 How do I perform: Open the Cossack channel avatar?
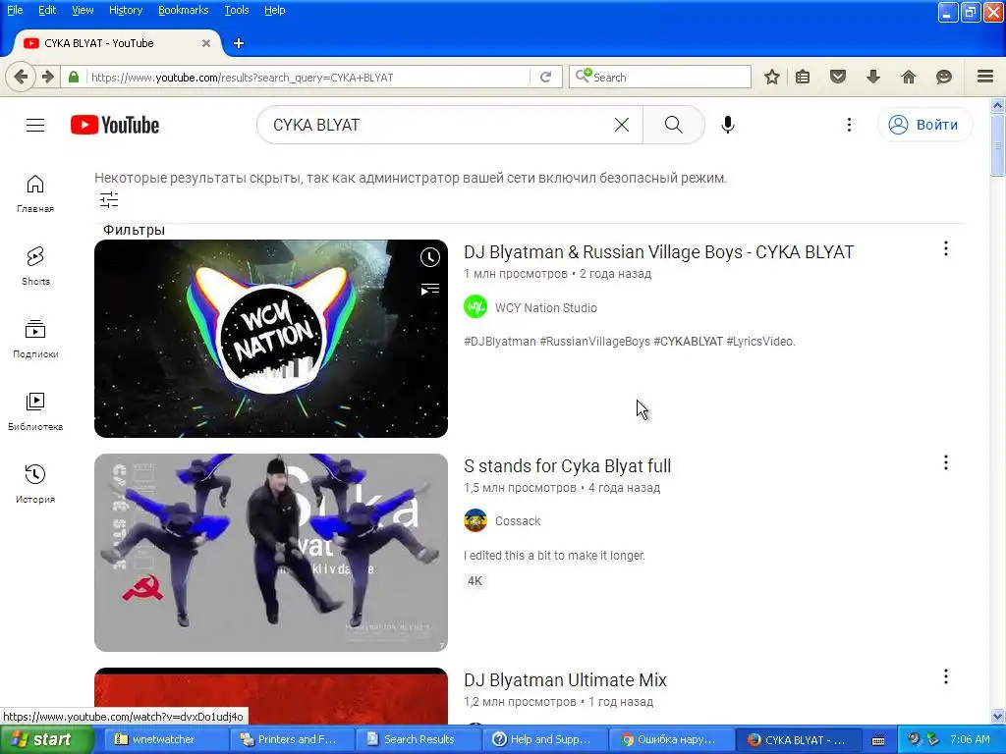tap(475, 520)
